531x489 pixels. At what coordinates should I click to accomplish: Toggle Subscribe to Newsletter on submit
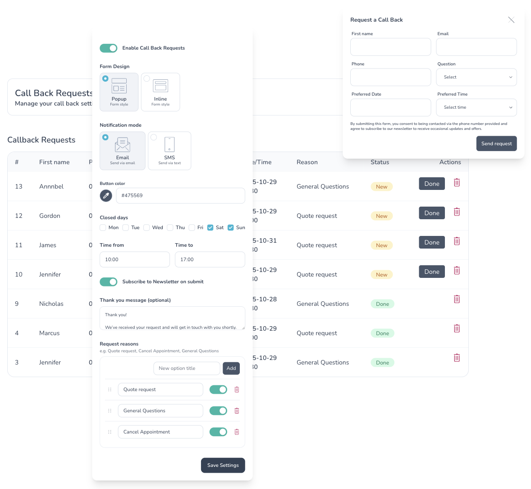108,281
